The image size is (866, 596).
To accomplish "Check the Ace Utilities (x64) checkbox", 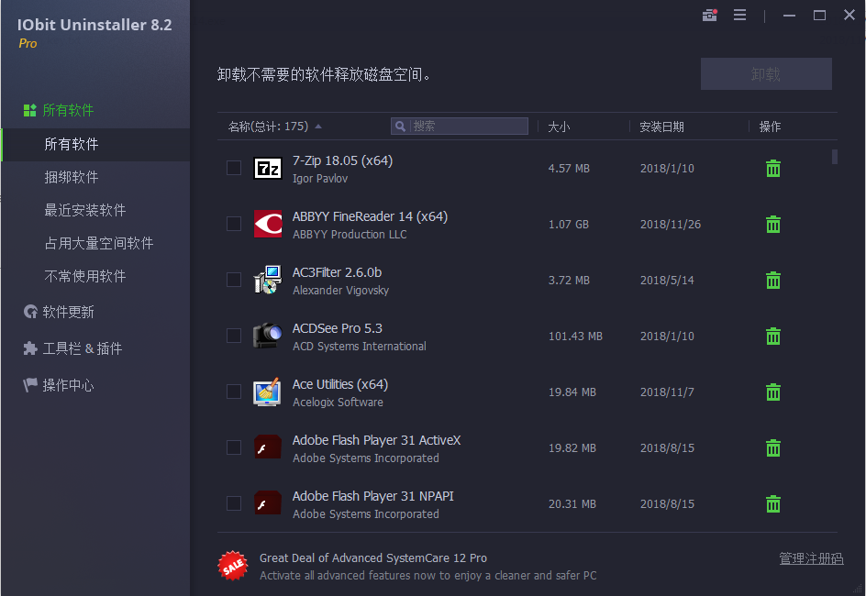I will point(234,392).
